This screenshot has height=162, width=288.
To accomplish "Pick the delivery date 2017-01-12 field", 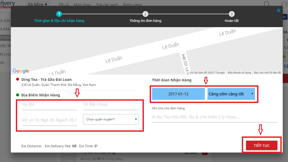I will (178, 94).
